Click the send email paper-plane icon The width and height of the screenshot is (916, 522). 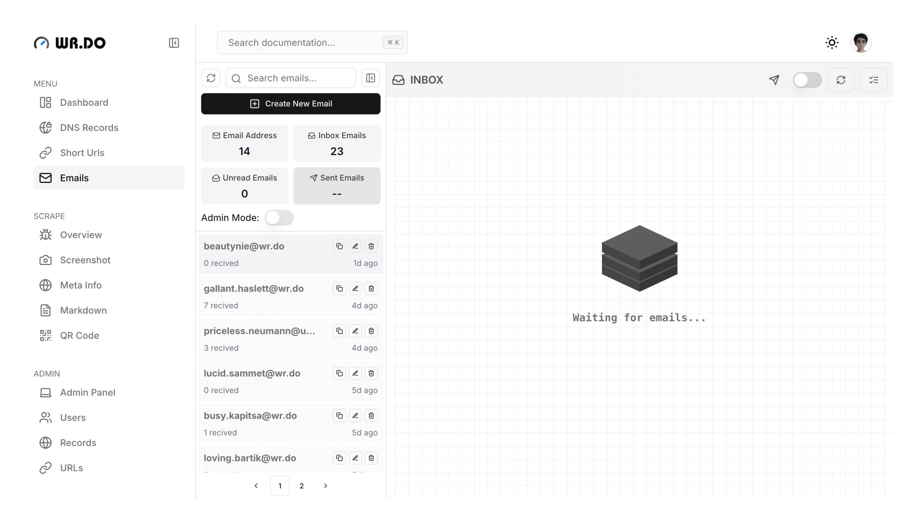[774, 80]
